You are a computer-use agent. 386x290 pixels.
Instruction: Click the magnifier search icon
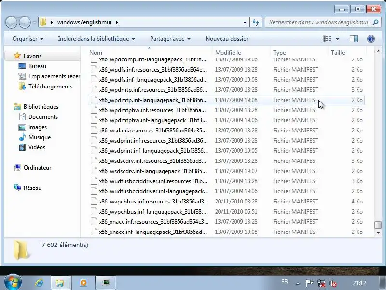click(x=375, y=22)
